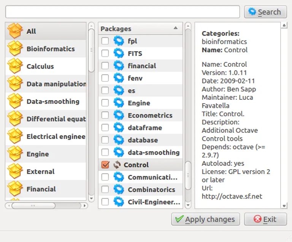Sort by the Packages column header arrow
Screen dimensions: 292x242
click(175, 28)
